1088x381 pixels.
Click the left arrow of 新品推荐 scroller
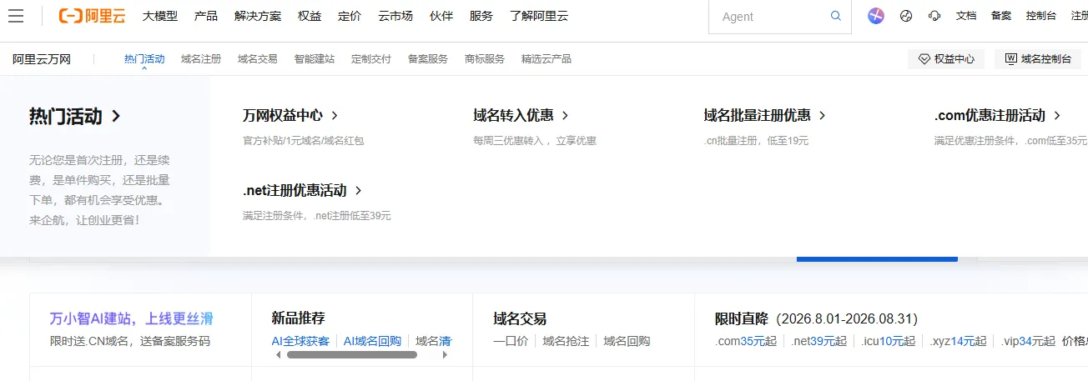coord(278,355)
